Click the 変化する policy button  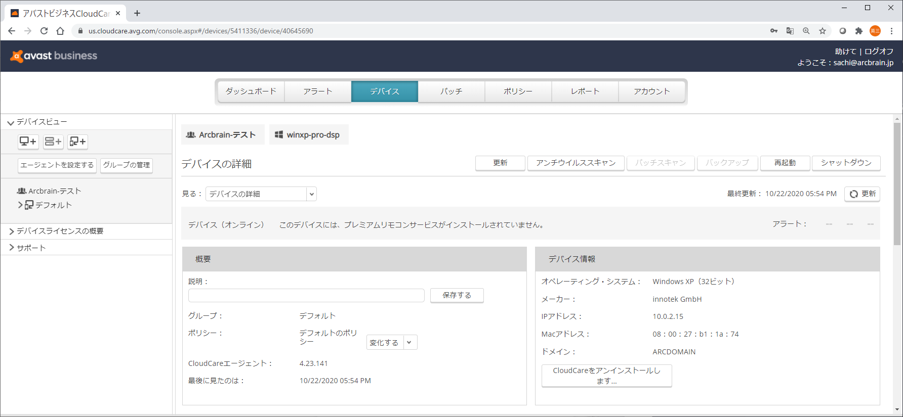pos(385,342)
